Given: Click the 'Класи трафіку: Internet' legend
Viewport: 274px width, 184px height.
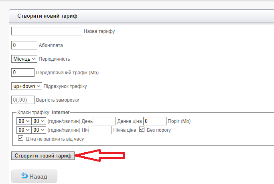Looking at the screenshot, I should pyautogui.click(x=43, y=112).
